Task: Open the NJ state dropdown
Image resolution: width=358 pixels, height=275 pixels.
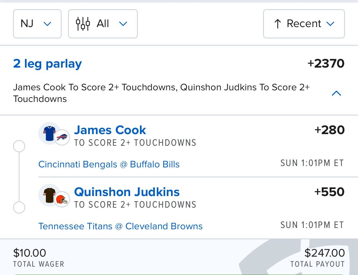Action: point(37,24)
